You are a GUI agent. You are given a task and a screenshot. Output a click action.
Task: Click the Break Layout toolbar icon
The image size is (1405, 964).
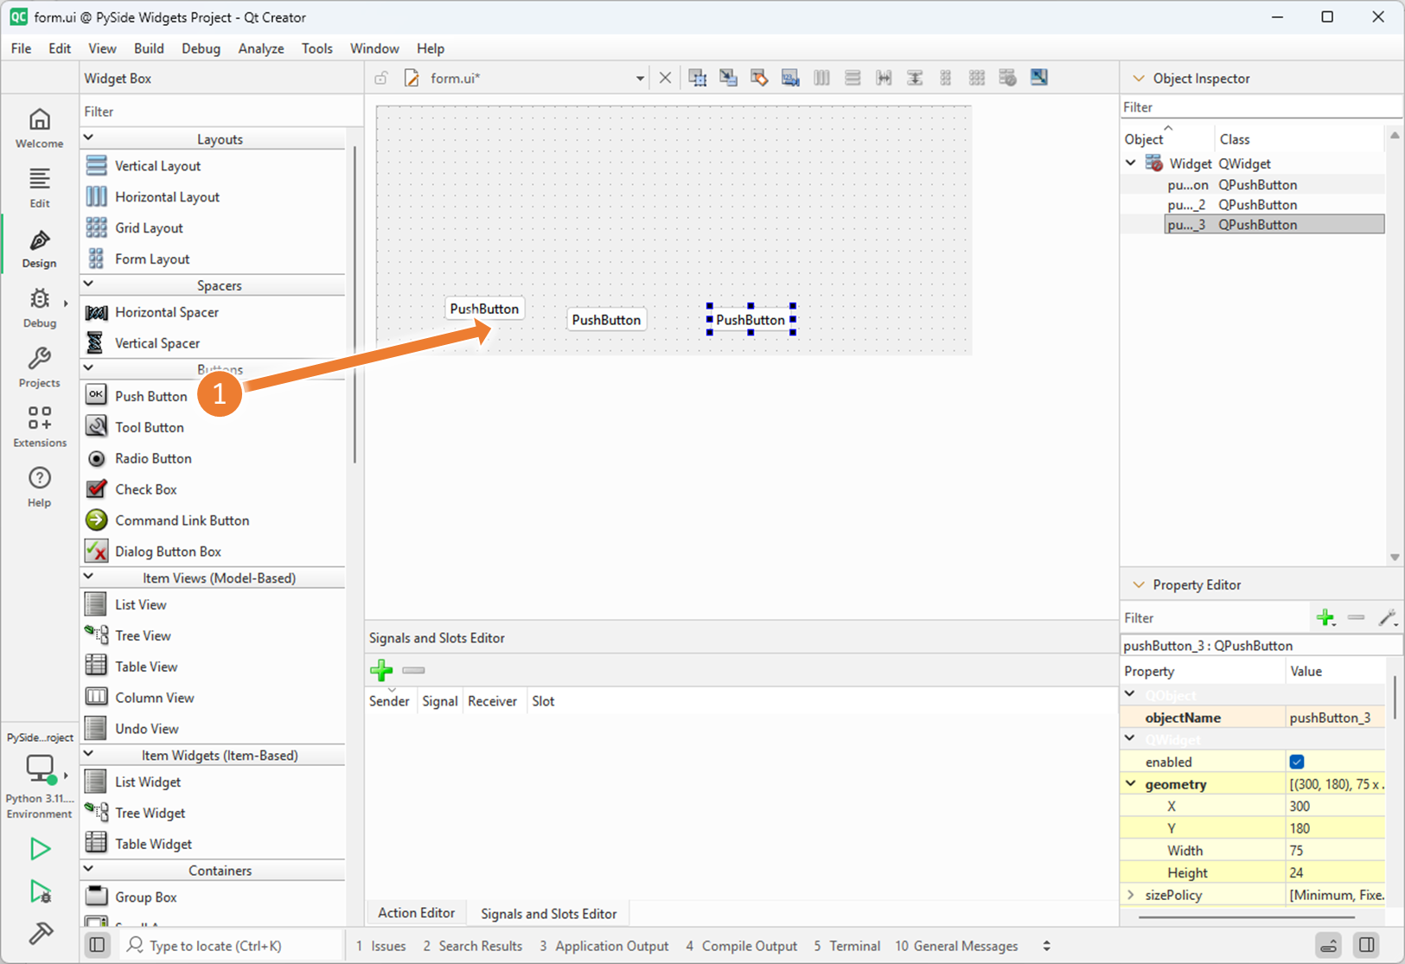coord(1008,78)
